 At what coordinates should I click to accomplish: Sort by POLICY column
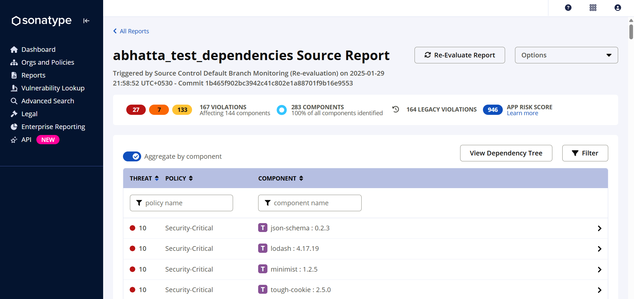(x=179, y=178)
